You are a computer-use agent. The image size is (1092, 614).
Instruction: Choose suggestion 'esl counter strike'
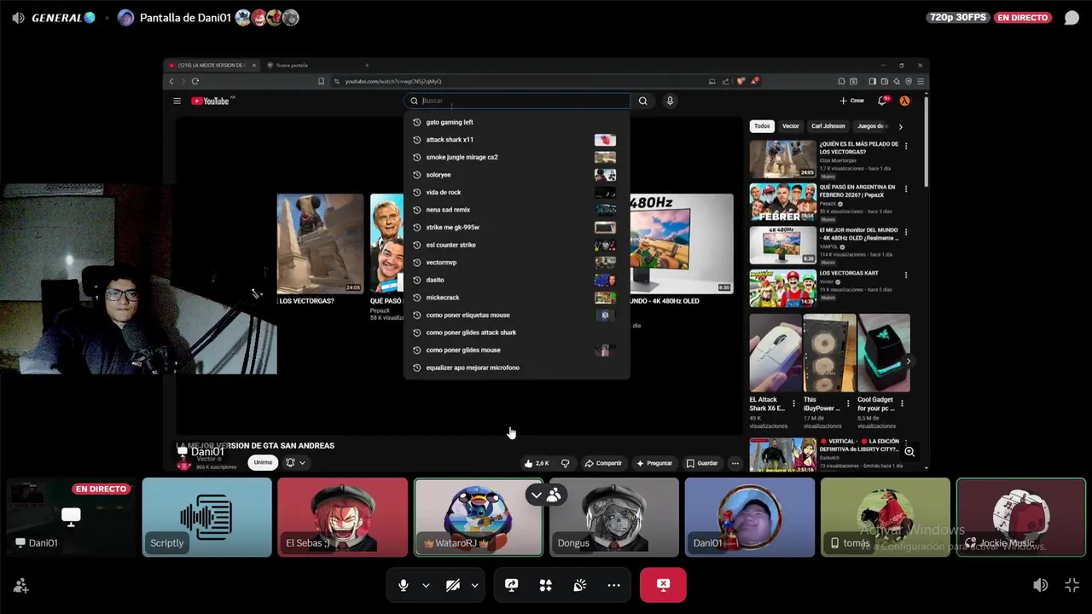click(x=517, y=245)
